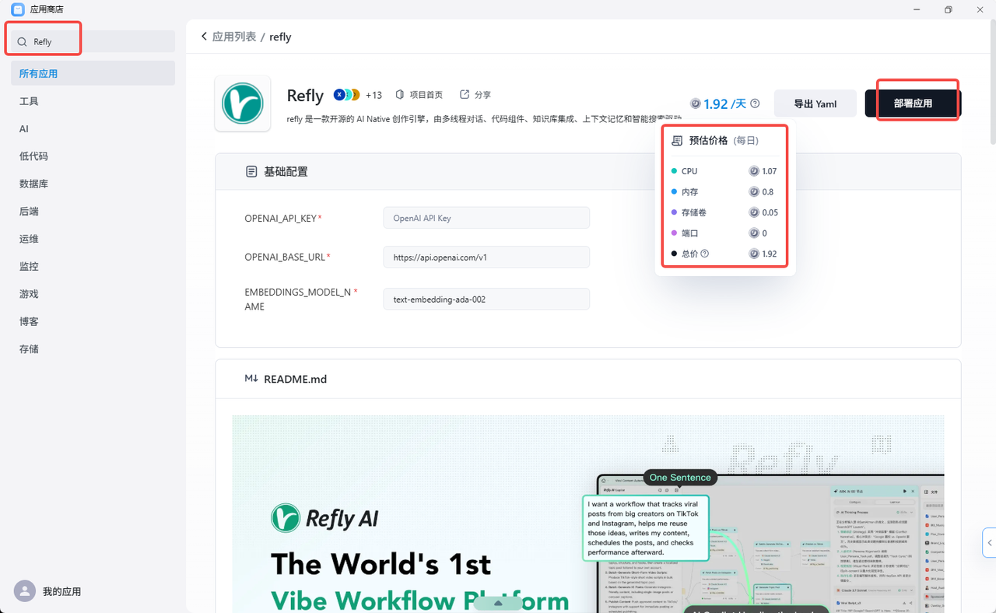This screenshot has height=613, width=996.
Task: Open the 低代码 category
Action: [93, 156]
